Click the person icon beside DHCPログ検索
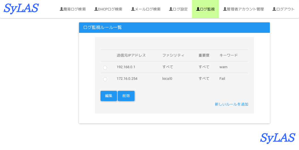Screen dimensions: 299x150 [96, 9]
